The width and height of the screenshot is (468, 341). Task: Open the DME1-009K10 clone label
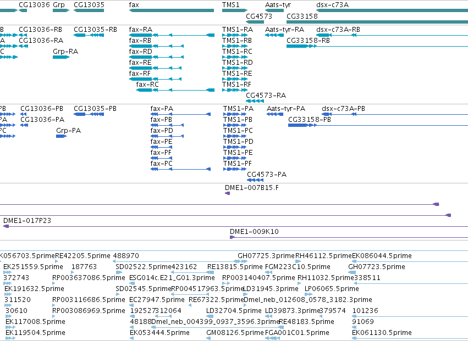tap(254, 232)
